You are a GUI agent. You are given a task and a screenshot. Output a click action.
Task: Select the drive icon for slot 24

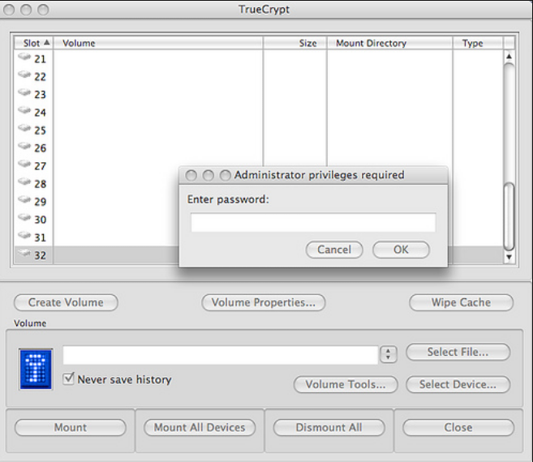[24, 112]
